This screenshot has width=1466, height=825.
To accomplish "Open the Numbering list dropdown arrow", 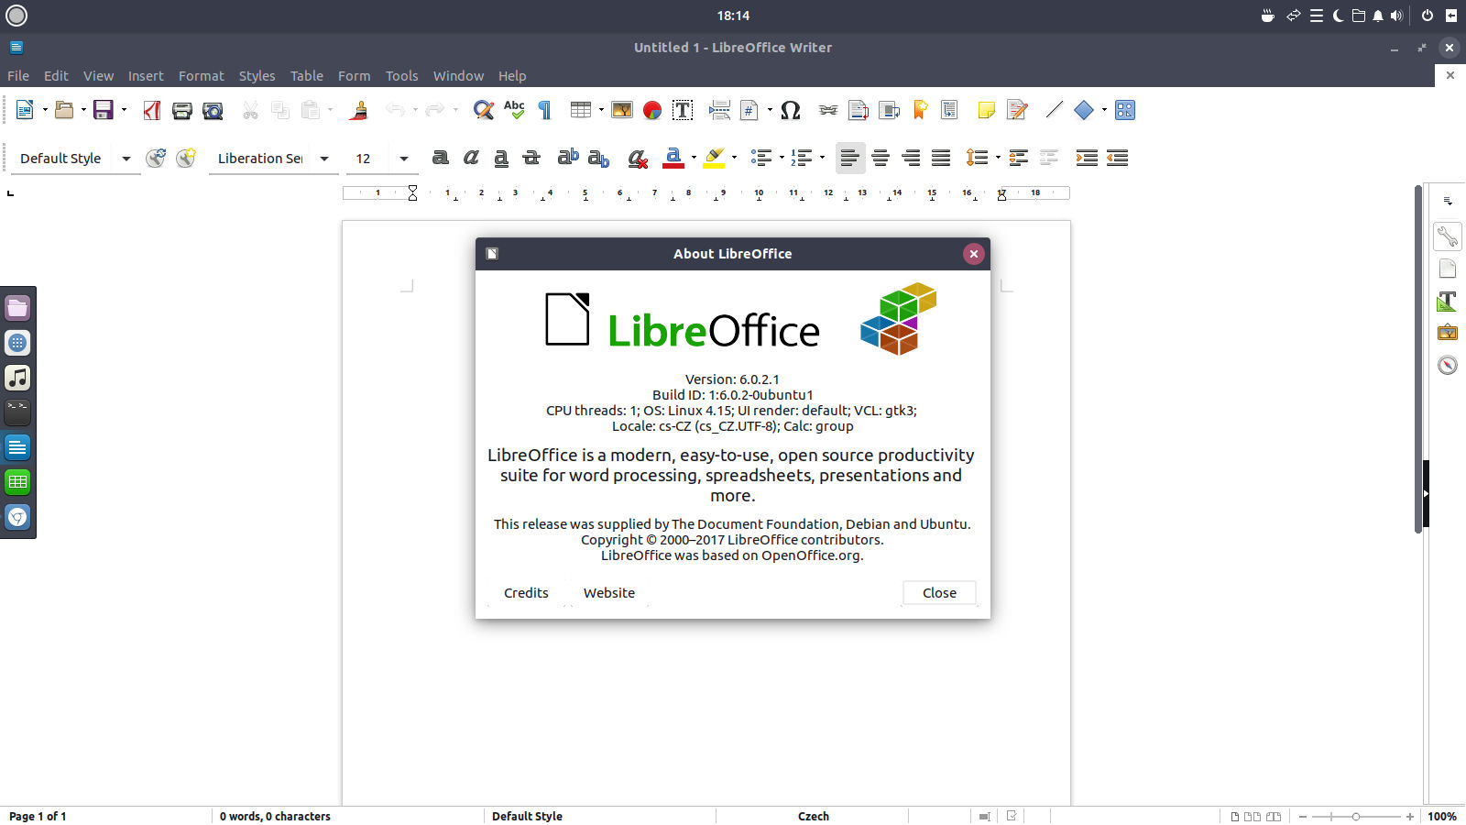I will (x=822, y=158).
